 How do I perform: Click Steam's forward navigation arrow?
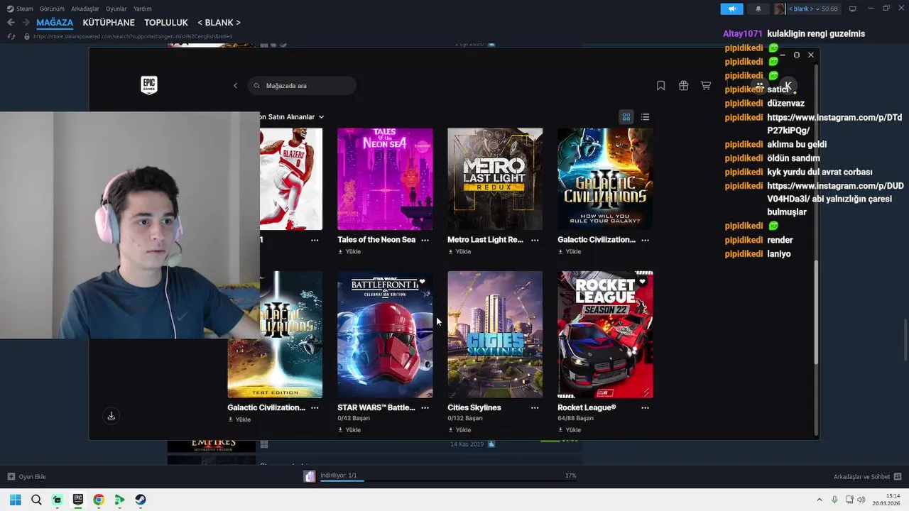[x=26, y=23]
